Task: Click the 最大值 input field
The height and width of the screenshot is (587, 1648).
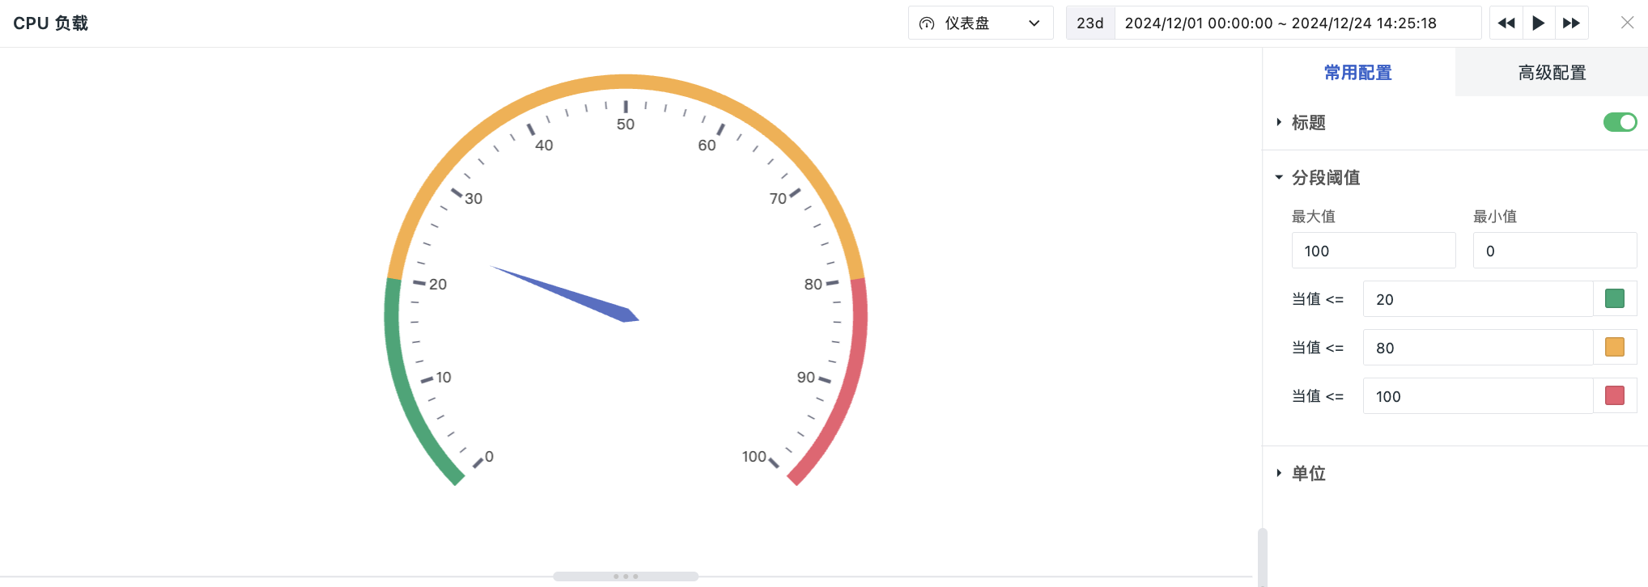Action: click(x=1373, y=251)
